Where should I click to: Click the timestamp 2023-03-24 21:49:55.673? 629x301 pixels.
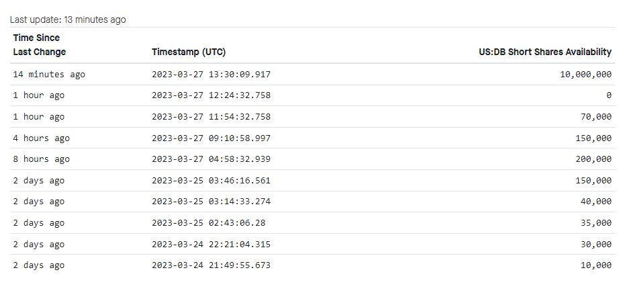(211, 265)
